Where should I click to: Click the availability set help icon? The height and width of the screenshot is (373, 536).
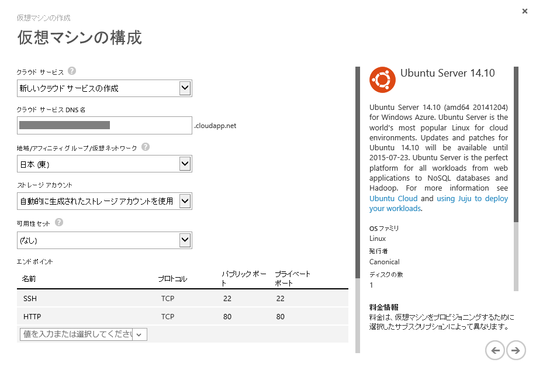coord(59,223)
